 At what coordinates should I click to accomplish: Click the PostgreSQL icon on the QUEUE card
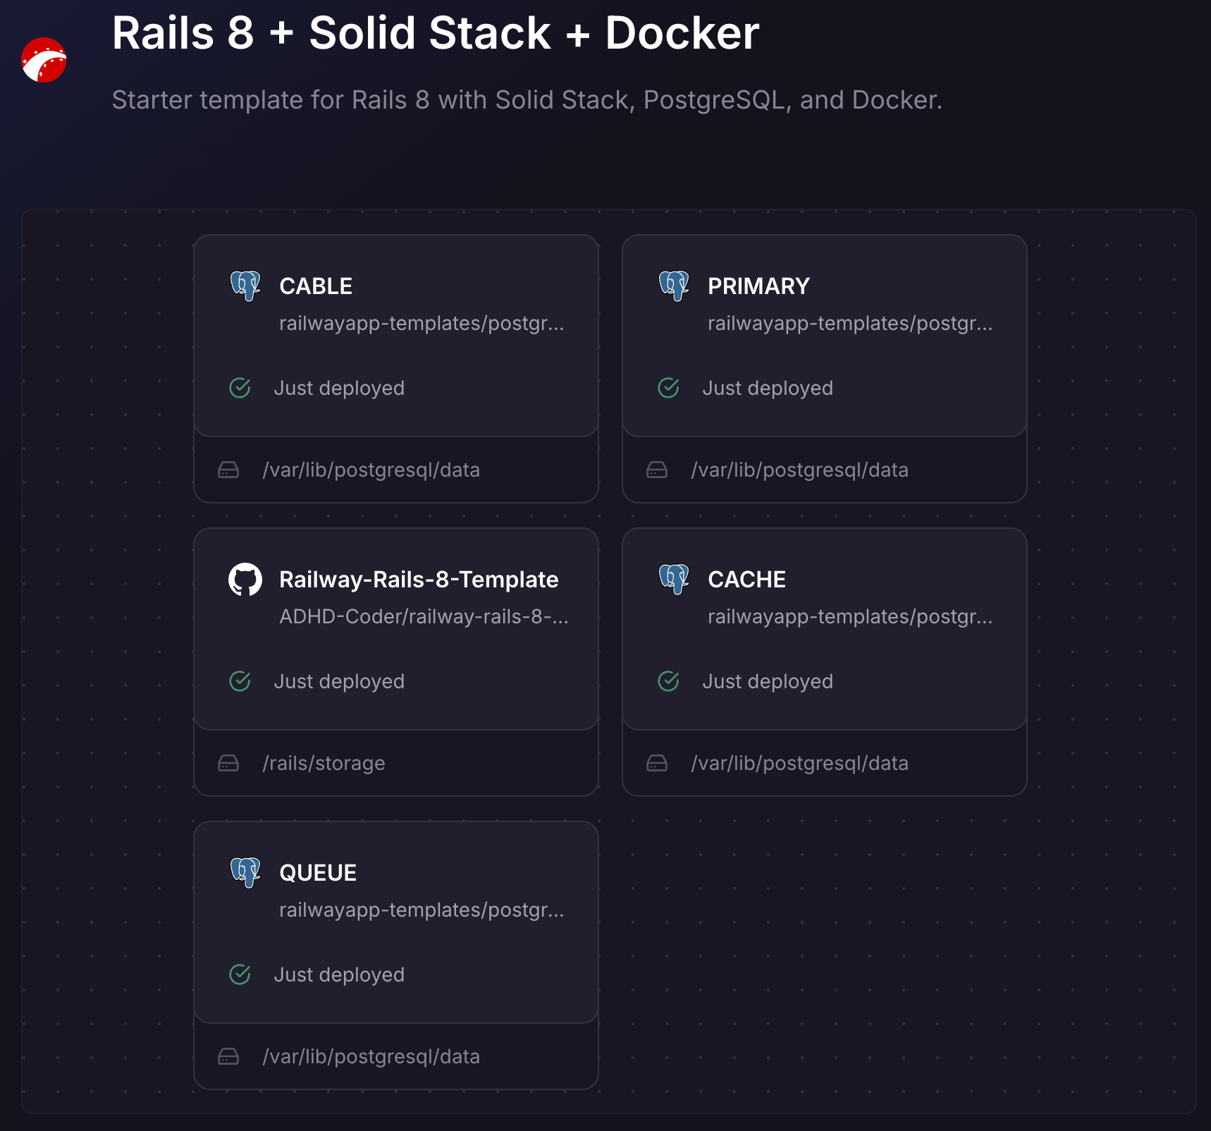pos(245,872)
